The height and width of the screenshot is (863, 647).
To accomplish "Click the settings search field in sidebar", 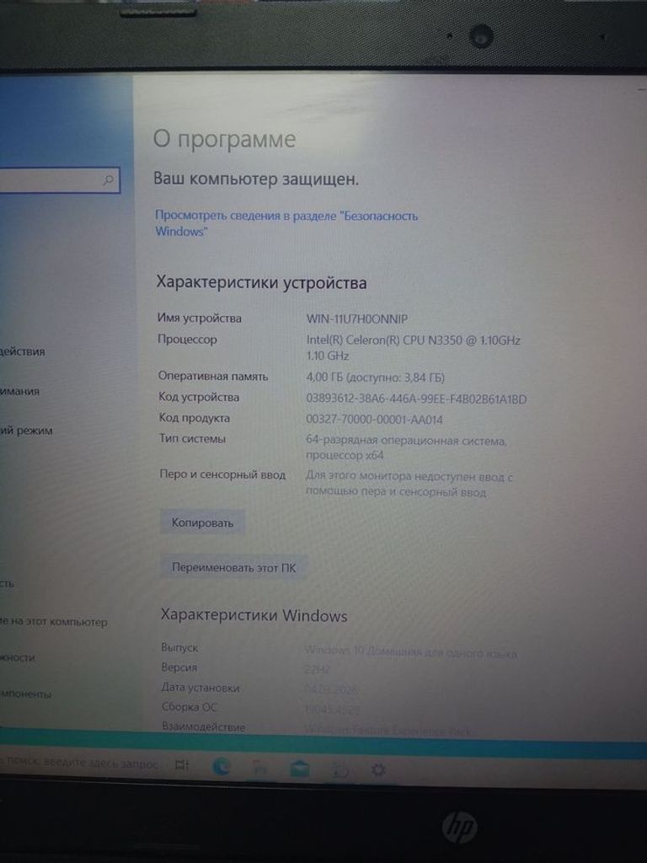I will (58, 180).
